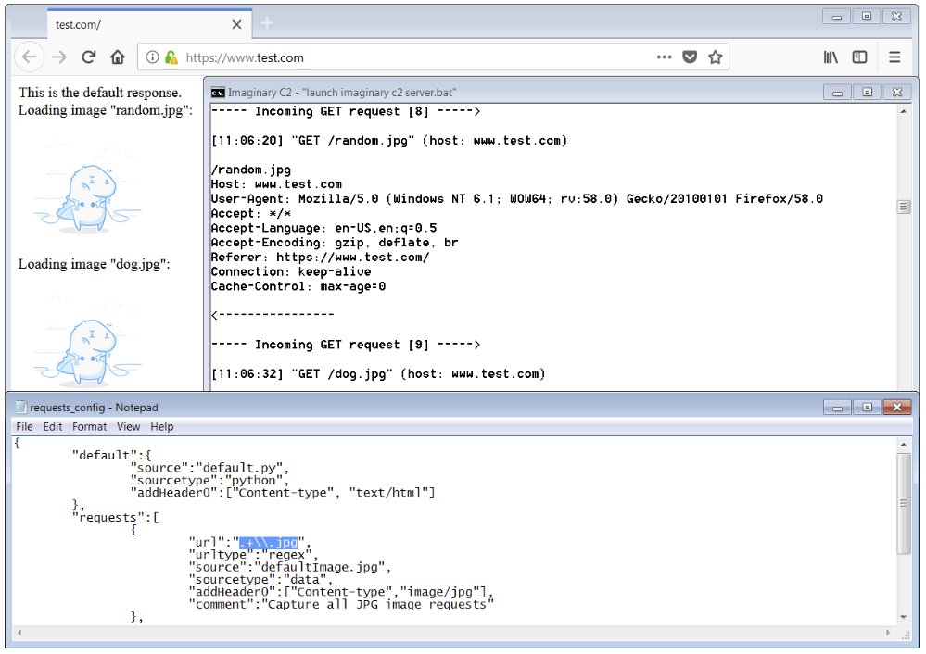The height and width of the screenshot is (654, 926).
Task: Click Notepad horizontal scrollbar right arrow
Action: tap(888, 633)
